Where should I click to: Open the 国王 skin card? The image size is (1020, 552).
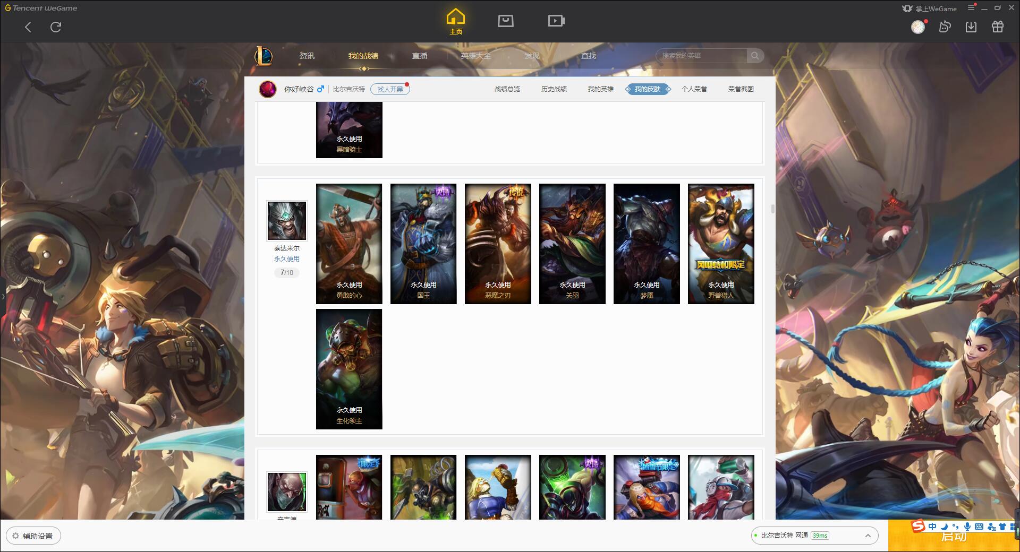(423, 244)
